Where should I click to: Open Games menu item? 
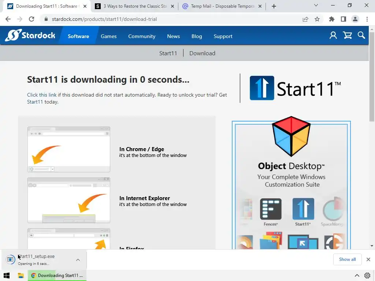point(108,36)
